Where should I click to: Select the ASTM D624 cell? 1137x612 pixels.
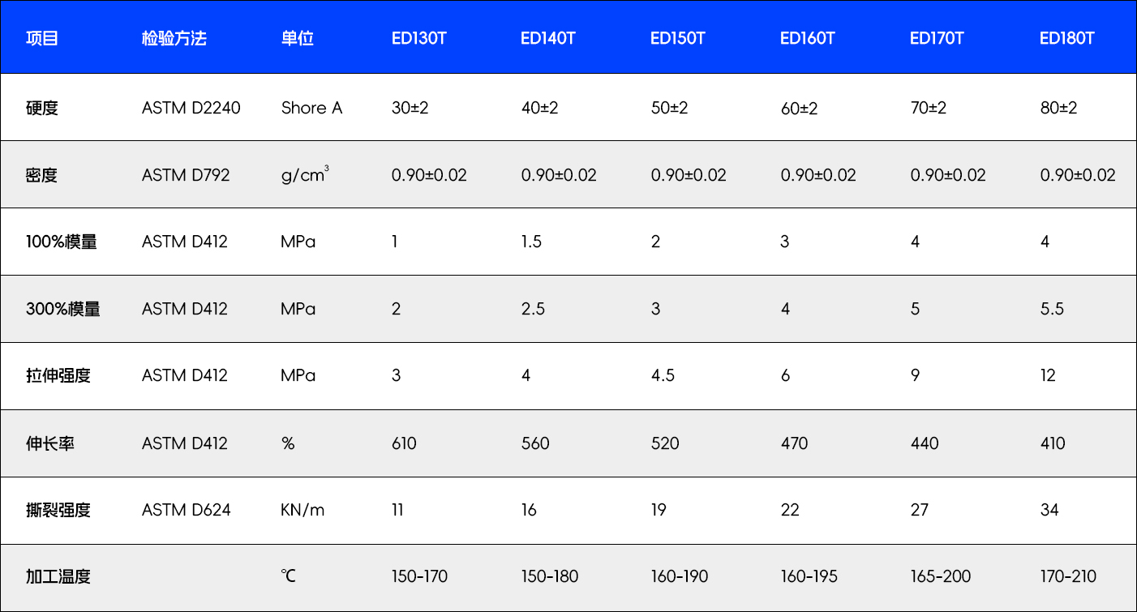187,510
